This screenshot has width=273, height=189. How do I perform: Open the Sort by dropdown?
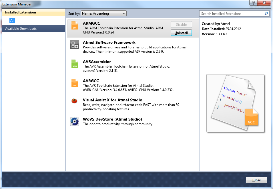click(x=103, y=13)
